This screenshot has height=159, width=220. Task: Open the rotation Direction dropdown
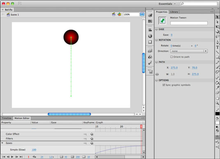(189, 51)
